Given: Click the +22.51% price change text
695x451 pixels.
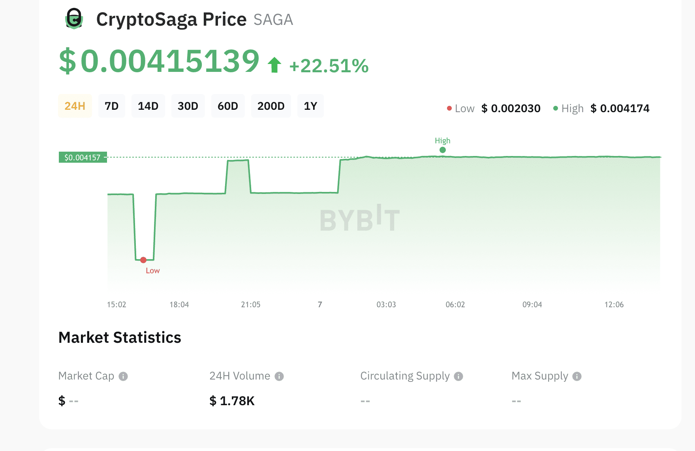Looking at the screenshot, I should point(329,66).
